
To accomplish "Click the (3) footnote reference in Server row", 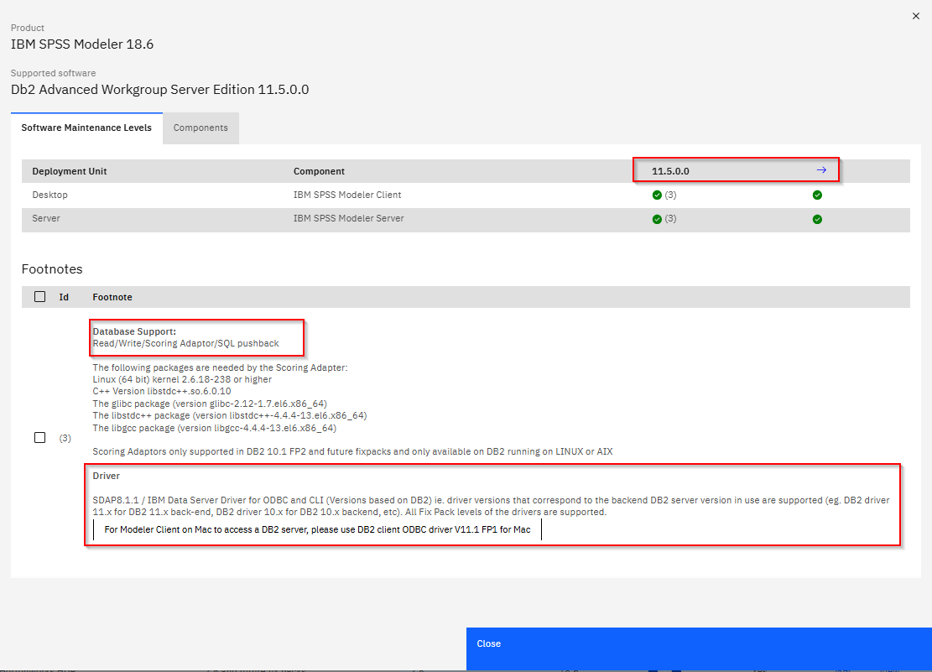I will tap(670, 219).
